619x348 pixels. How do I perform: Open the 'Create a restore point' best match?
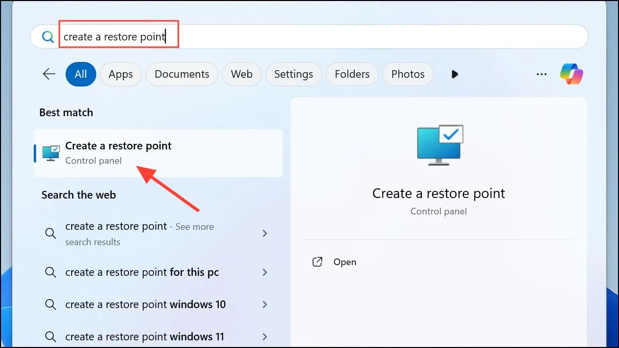[x=158, y=153]
